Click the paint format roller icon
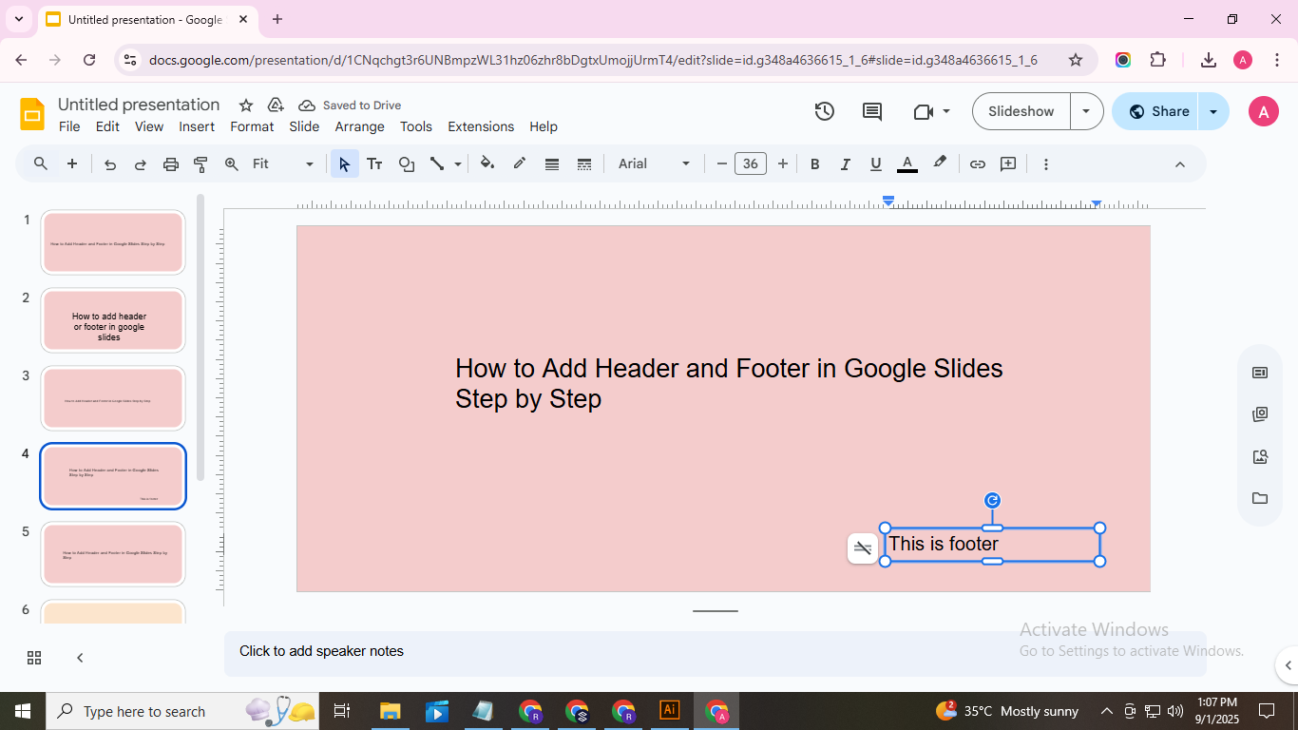Viewport: 1298px width, 730px height. point(200,164)
